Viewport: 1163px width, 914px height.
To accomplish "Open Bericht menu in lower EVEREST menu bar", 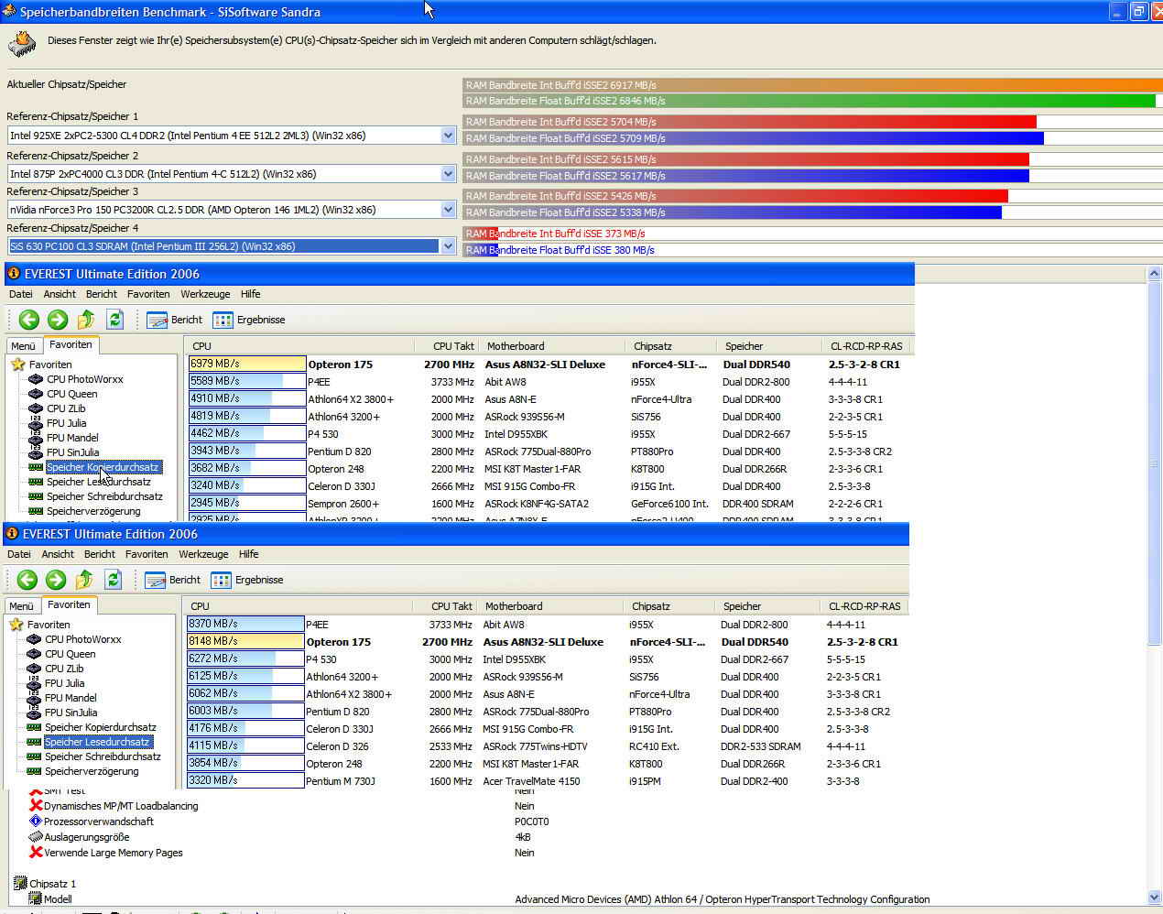I will coord(100,554).
